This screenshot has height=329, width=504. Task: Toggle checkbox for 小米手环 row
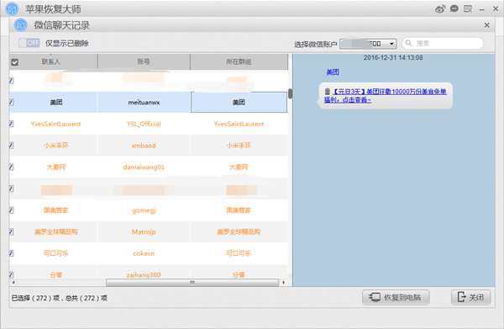(x=11, y=146)
